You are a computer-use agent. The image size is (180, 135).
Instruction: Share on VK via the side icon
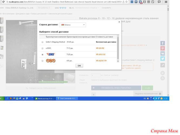[x=162, y=53]
